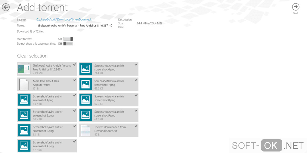
Task: Click Clear selection
Action: [x=32, y=56]
